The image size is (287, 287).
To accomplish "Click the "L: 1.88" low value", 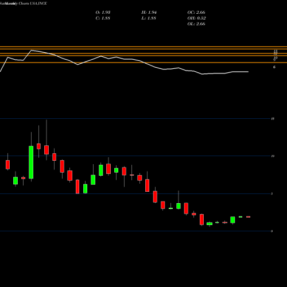I will pyautogui.click(x=149, y=18).
